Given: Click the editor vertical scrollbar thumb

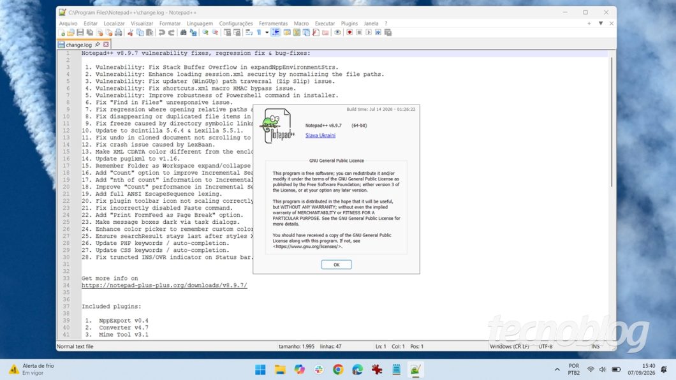Looking at the screenshot, I should point(612,122).
